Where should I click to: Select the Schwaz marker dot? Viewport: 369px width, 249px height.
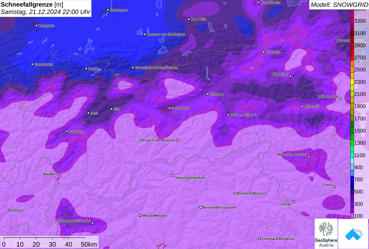[x=208, y=94]
